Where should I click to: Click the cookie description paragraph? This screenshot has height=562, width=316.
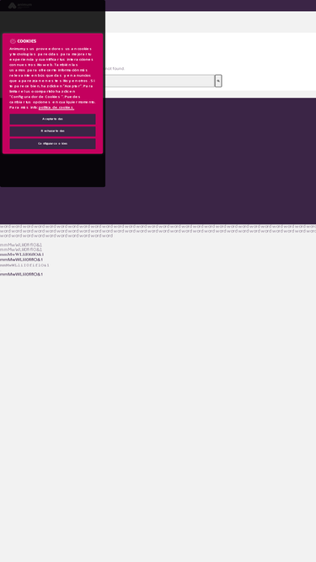point(52,78)
